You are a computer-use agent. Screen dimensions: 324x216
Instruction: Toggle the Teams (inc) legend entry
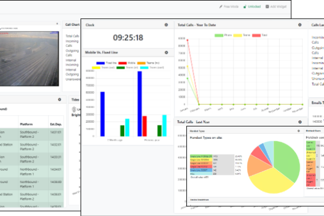coord(148,63)
